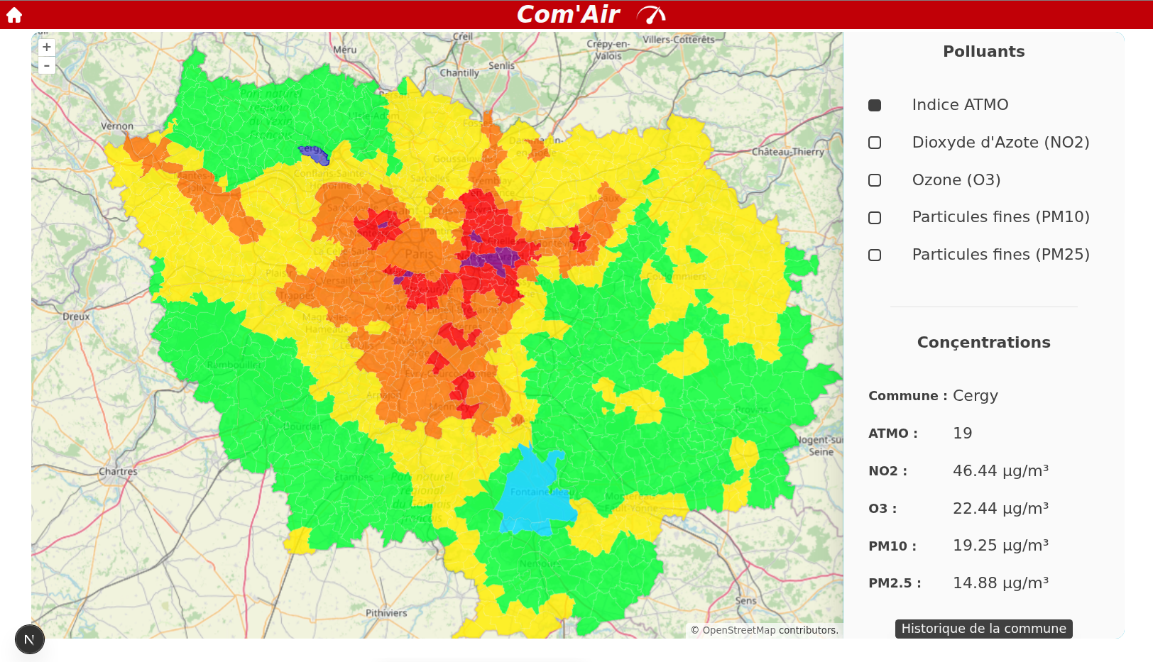Click the Paris label on the map
1153x662 pixels.
coord(419,254)
